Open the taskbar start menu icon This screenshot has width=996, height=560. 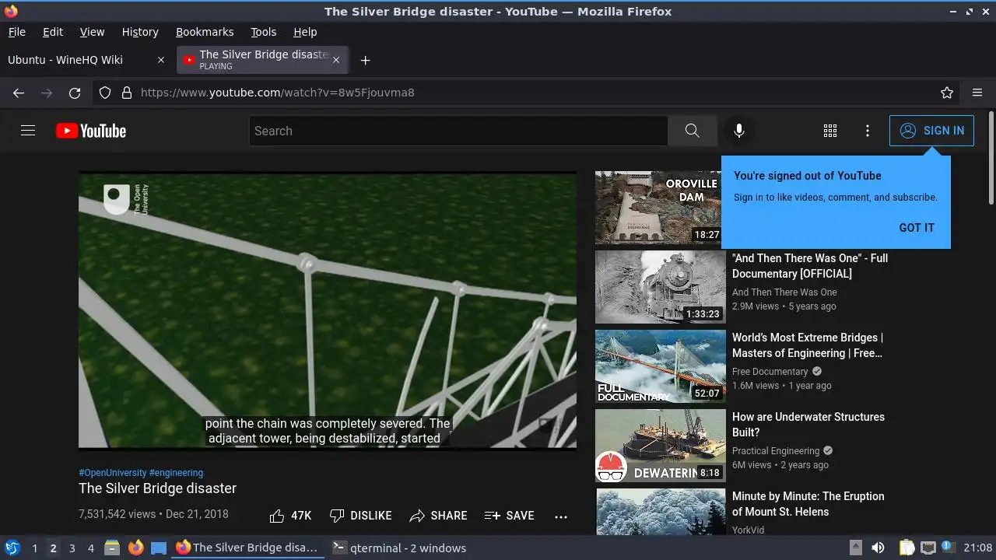(x=12, y=548)
